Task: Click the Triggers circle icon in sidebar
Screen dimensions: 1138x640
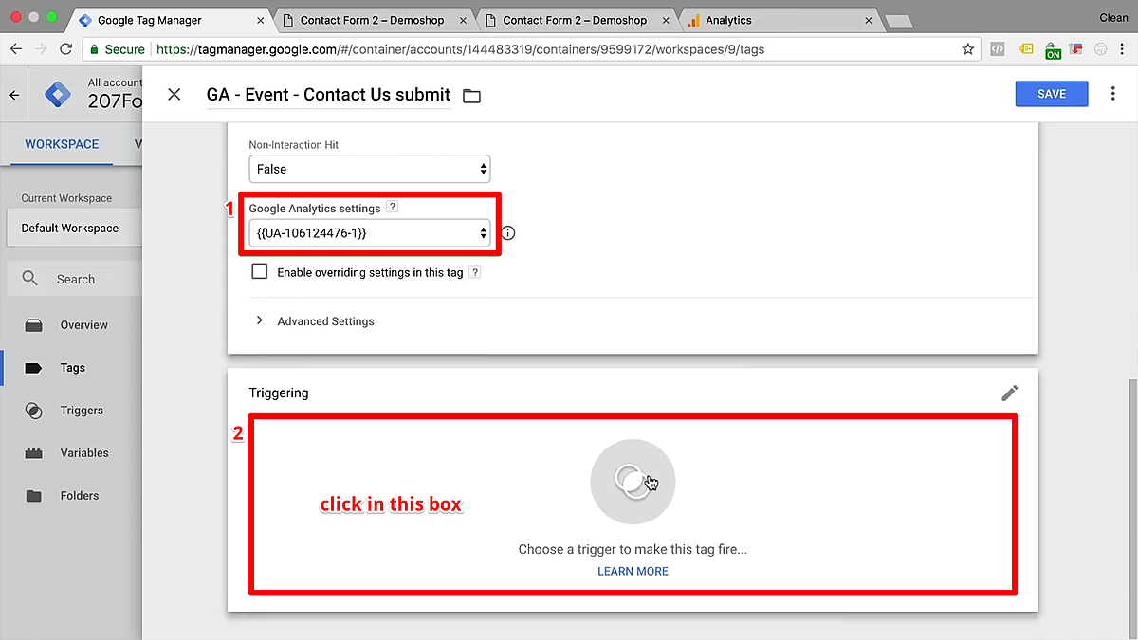Action: pyautogui.click(x=33, y=411)
